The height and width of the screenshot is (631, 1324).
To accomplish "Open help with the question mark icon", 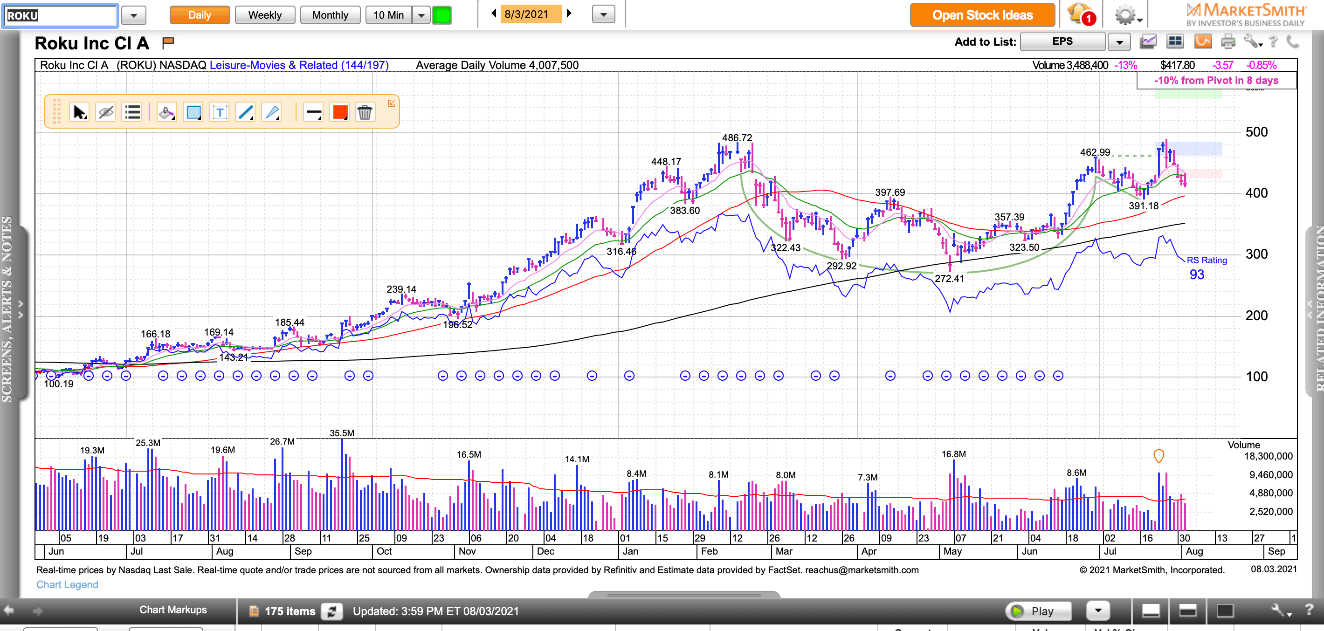I will pyautogui.click(x=1273, y=41).
